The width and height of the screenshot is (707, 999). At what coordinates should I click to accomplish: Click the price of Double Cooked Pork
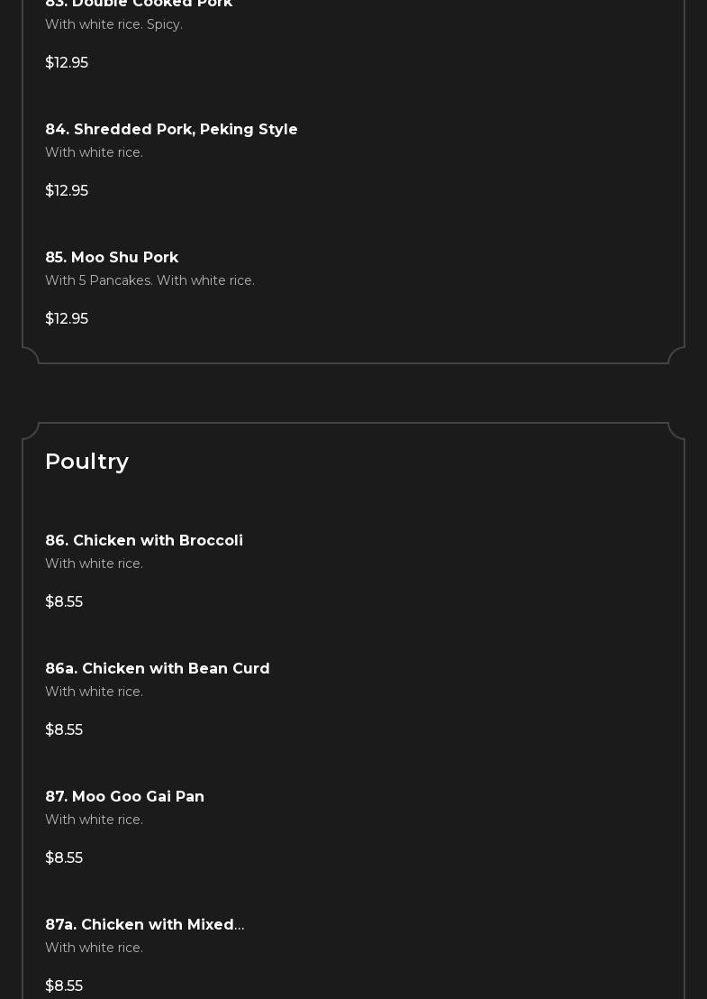tap(67, 62)
